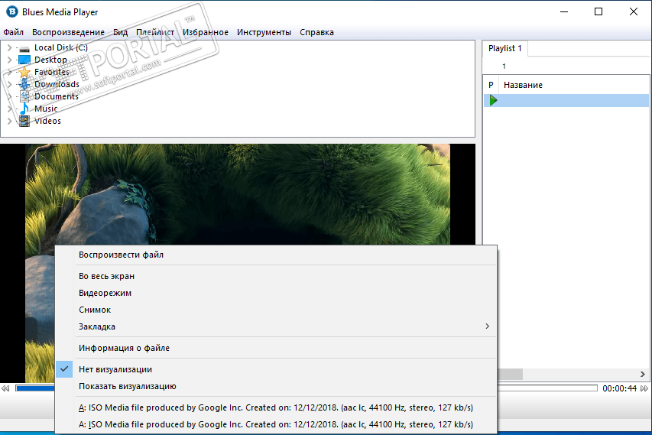This screenshot has height=435, width=652.
Task: Select Видеорежим in the context menu
Action: point(276,294)
